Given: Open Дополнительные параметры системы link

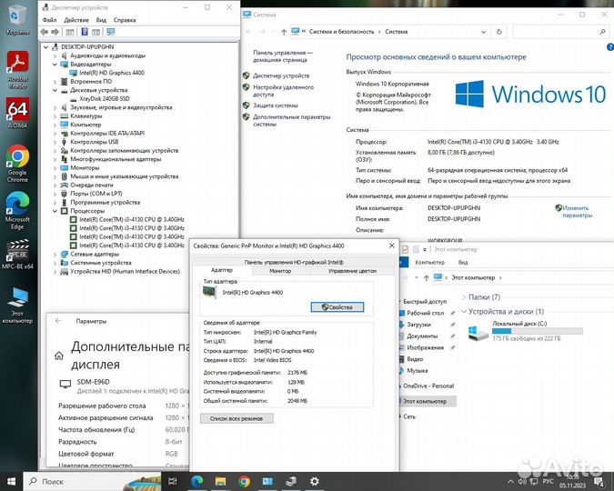Looking at the screenshot, I should click(291, 120).
